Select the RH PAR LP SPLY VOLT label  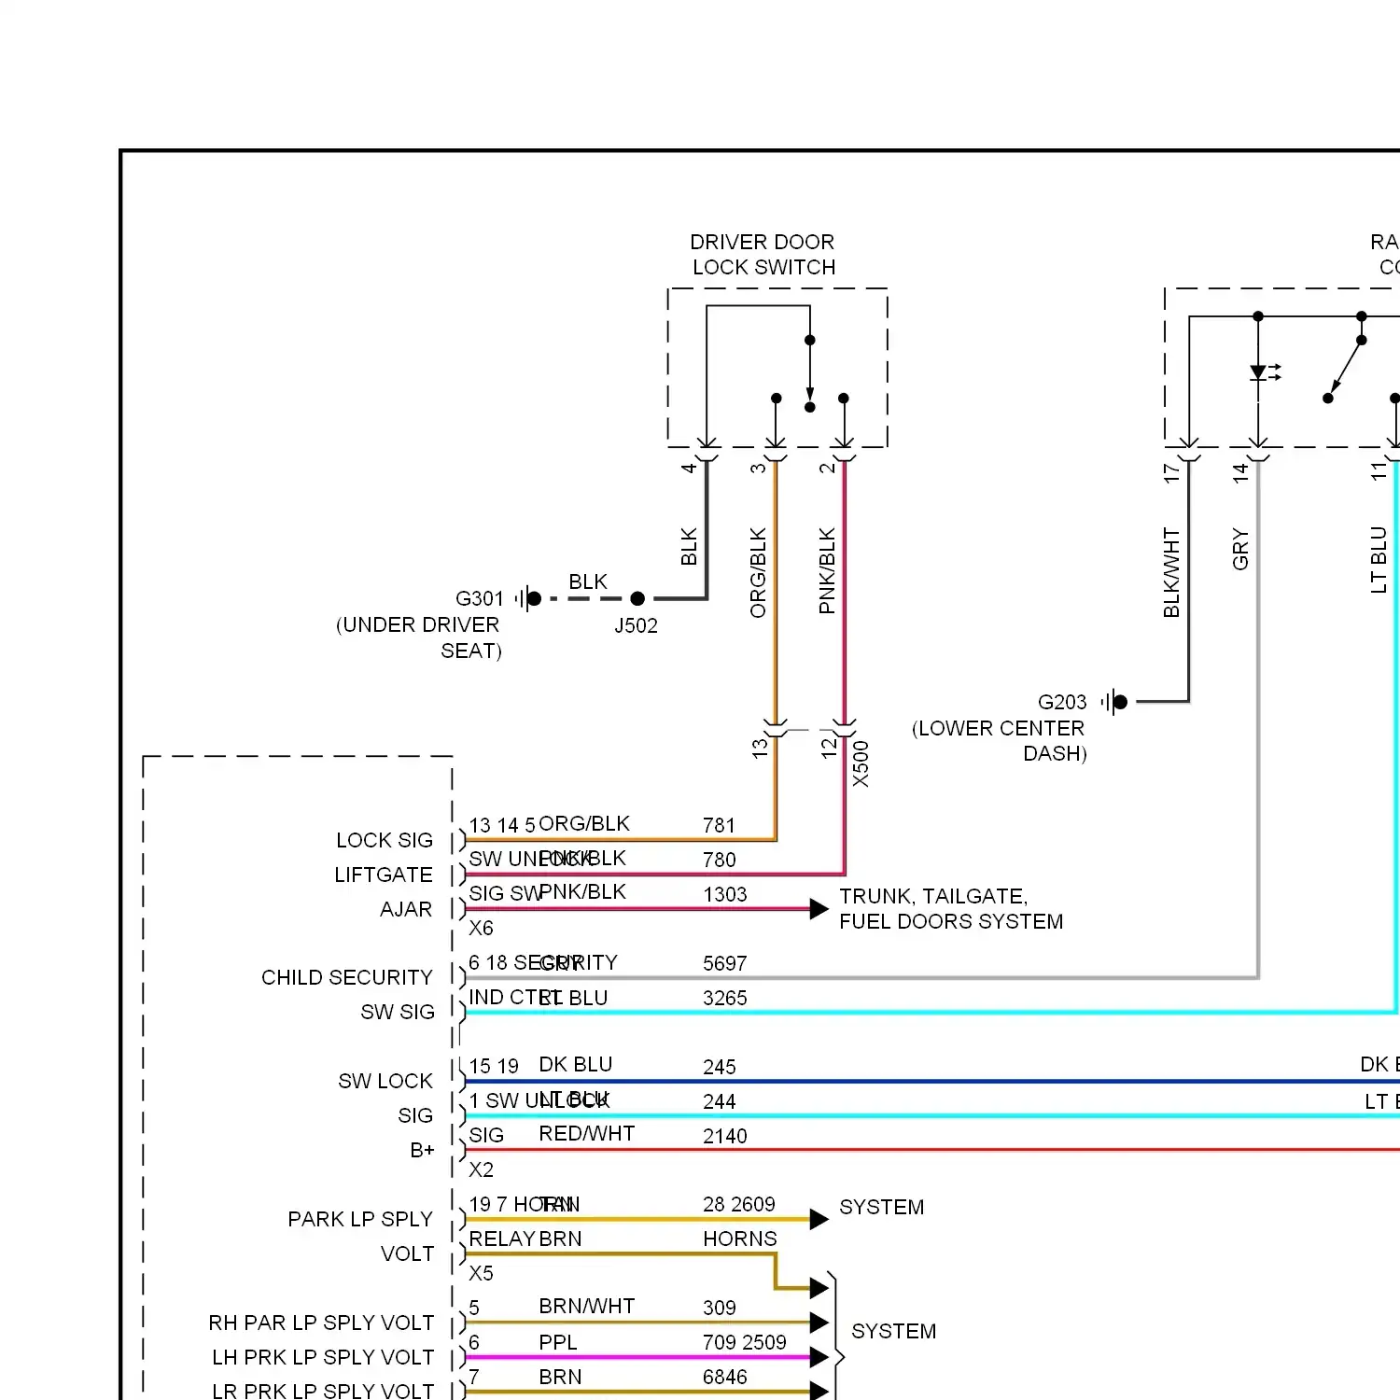321,1323
